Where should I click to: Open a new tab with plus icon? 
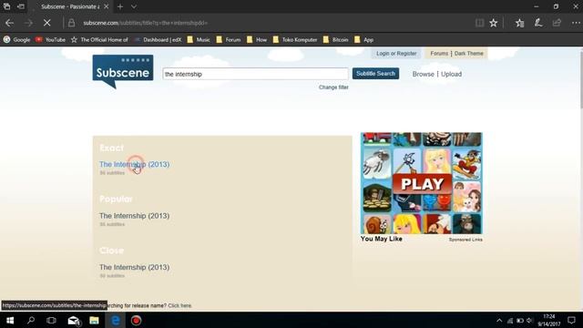pos(119,6)
